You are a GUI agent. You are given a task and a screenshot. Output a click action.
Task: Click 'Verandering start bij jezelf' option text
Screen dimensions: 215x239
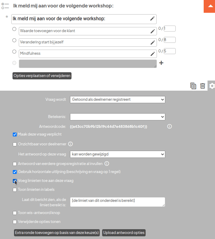88,42
